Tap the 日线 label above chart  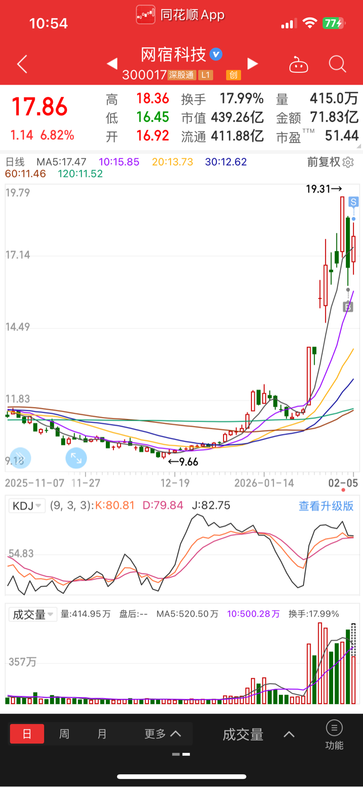[x=15, y=162]
